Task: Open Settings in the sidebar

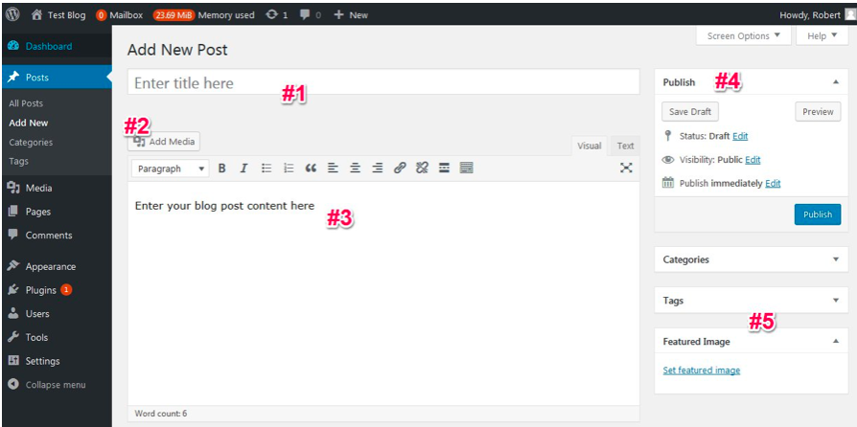Action: (x=57, y=362)
